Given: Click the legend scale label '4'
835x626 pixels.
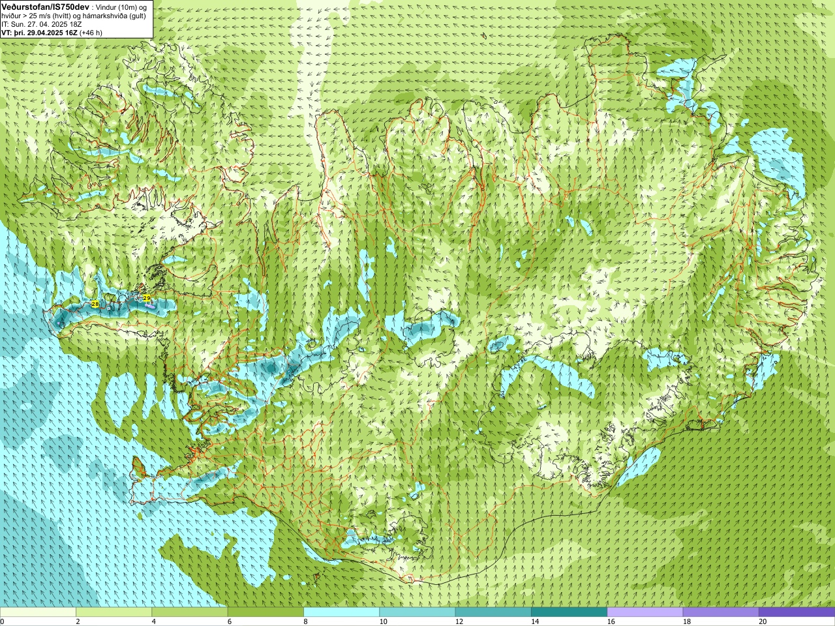Looking at the screenshot, I should pyautogui.click(x=154, y=621).
